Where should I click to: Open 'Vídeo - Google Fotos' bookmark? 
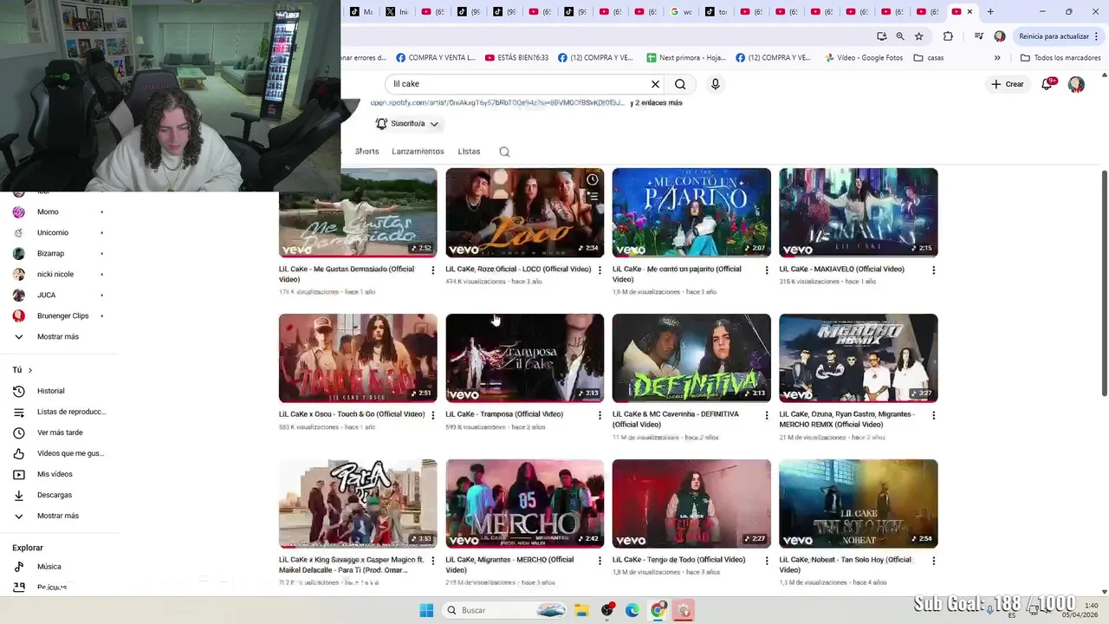pyautogui.click(x=863, y=58)
